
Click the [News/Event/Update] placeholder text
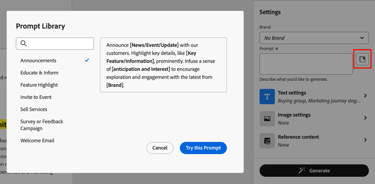point(154,45)
